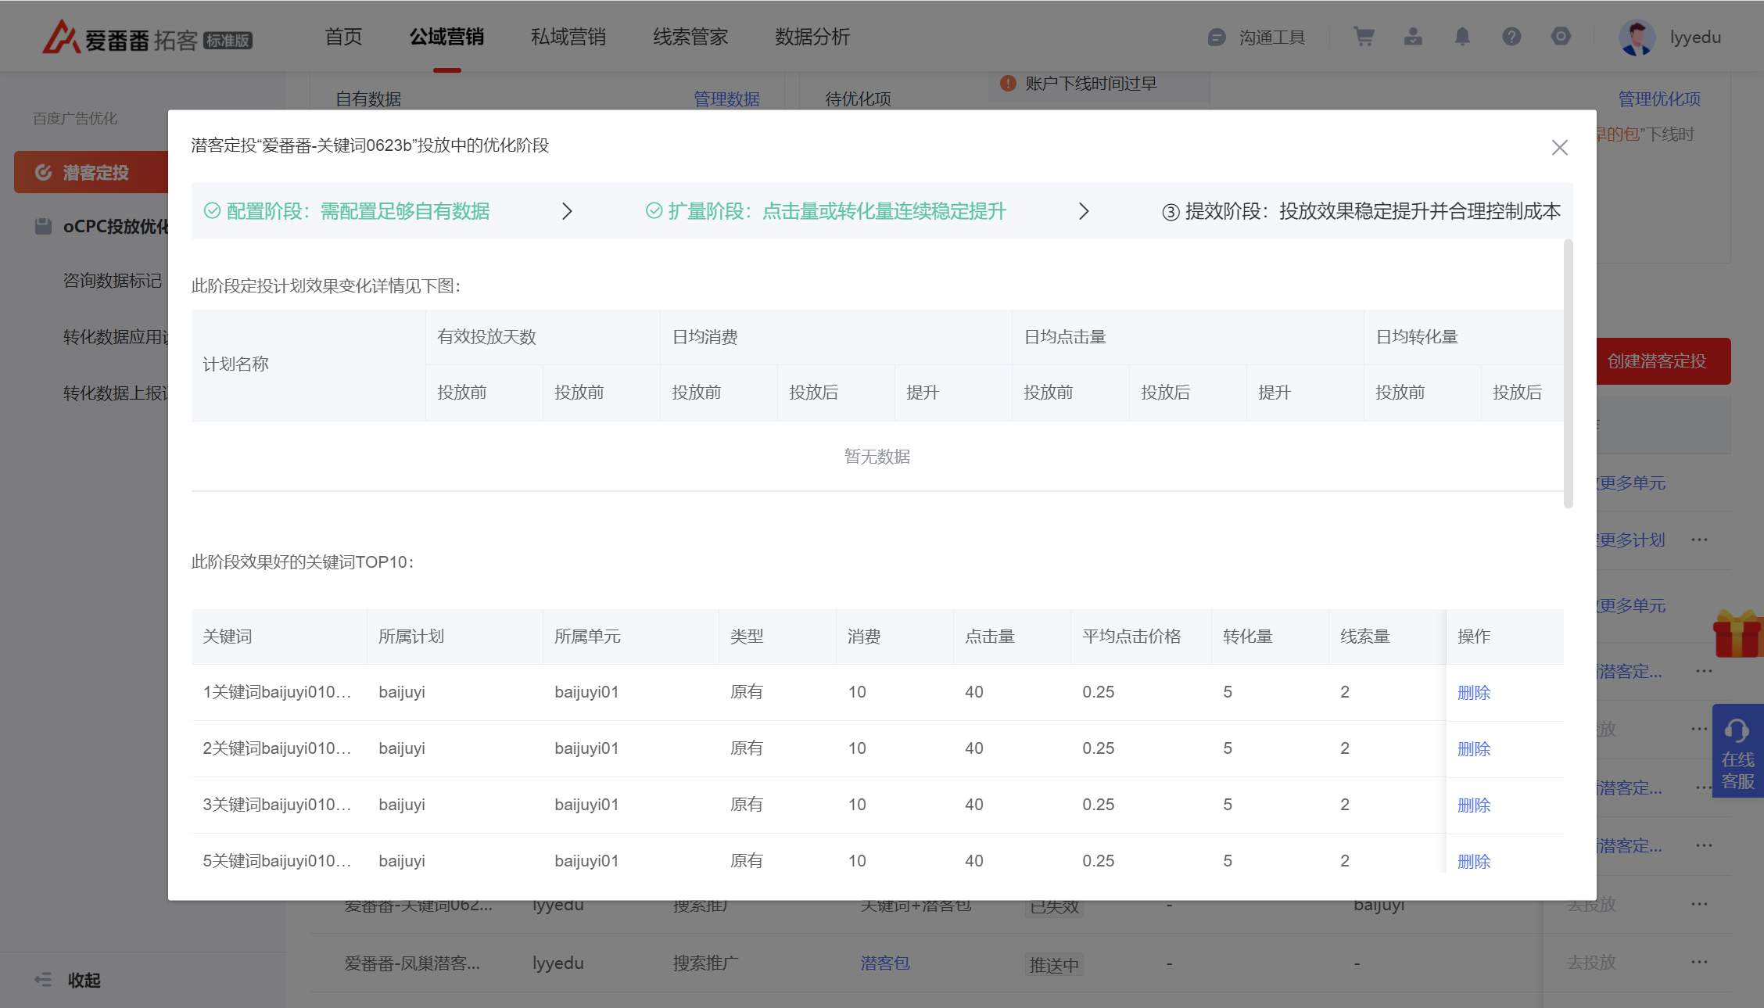Image resolution: width=1764 pixels, height=1008 pixels.
Task: Click the lyyedu avatar picture
Action: 1637,38
